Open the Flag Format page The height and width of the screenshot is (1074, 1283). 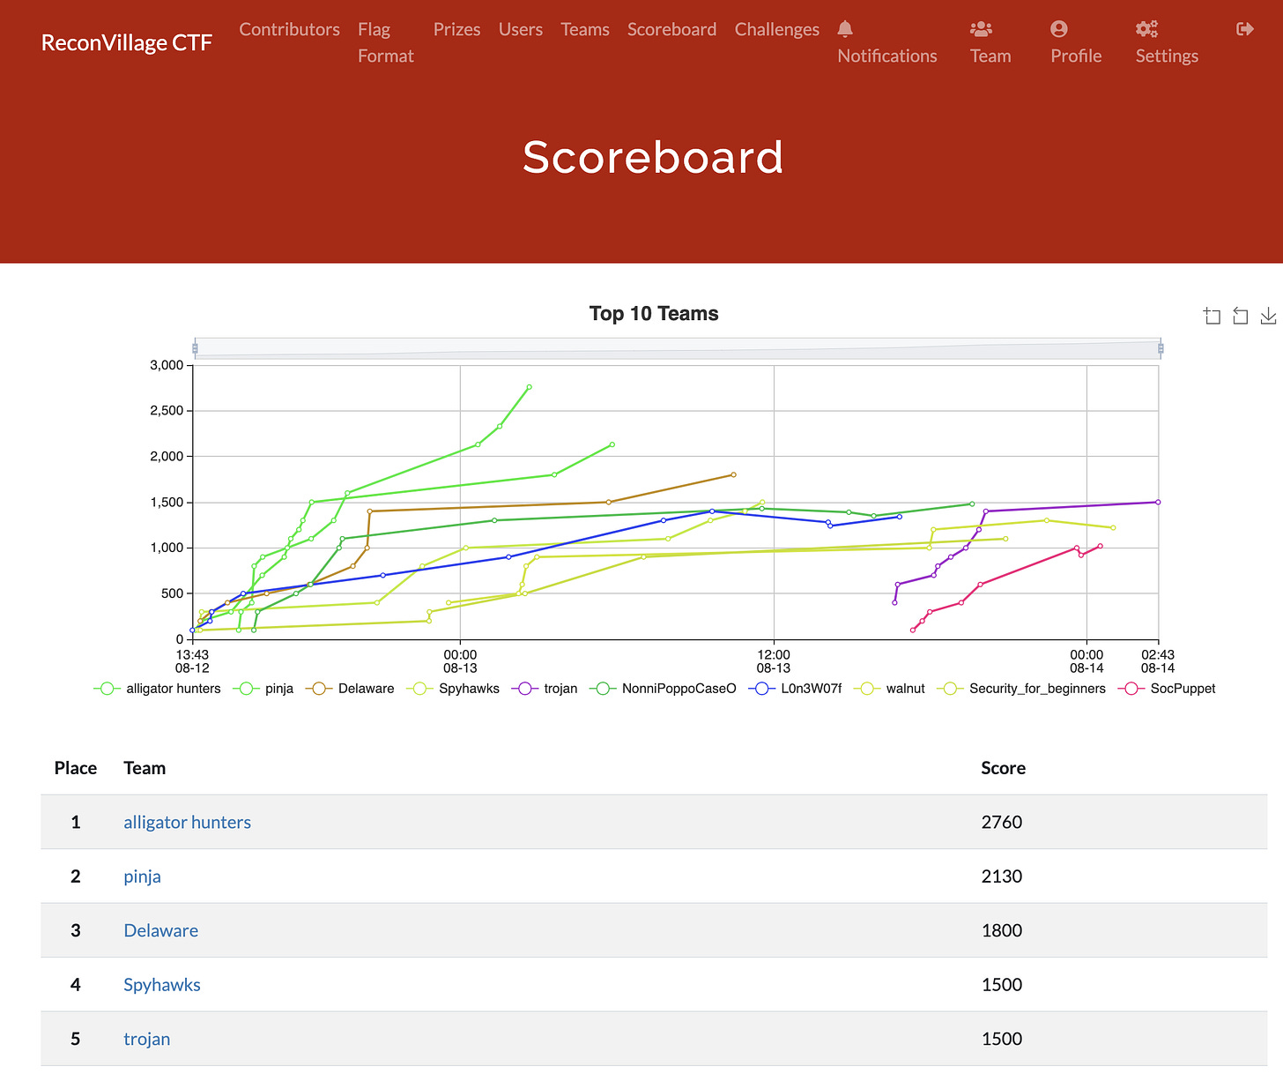click(385, 42)
